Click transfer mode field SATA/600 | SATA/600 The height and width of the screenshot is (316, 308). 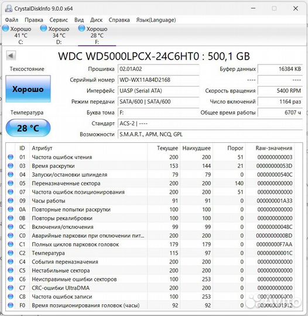click(x=158, y=102)
